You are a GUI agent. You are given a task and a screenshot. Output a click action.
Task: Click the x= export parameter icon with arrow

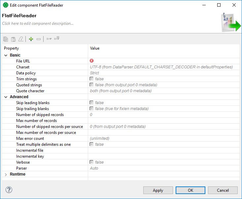tap(56, 39)
